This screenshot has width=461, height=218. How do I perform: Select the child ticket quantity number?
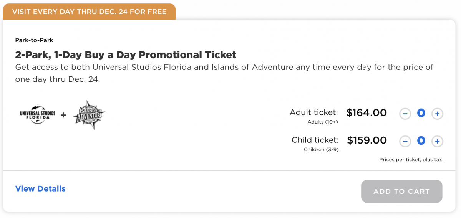421,141
